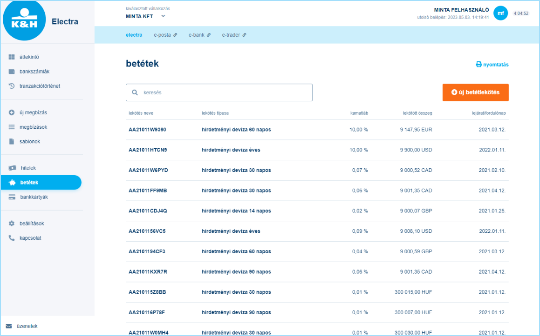Click the új megbízás plus icon

click(12, 112)
